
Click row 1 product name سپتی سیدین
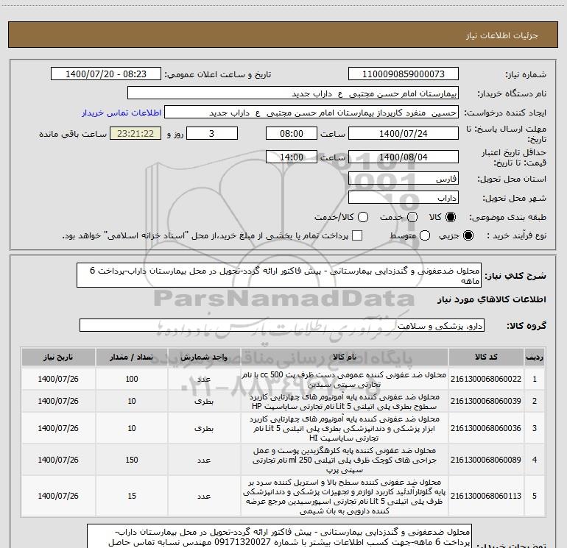coord(345,380)
